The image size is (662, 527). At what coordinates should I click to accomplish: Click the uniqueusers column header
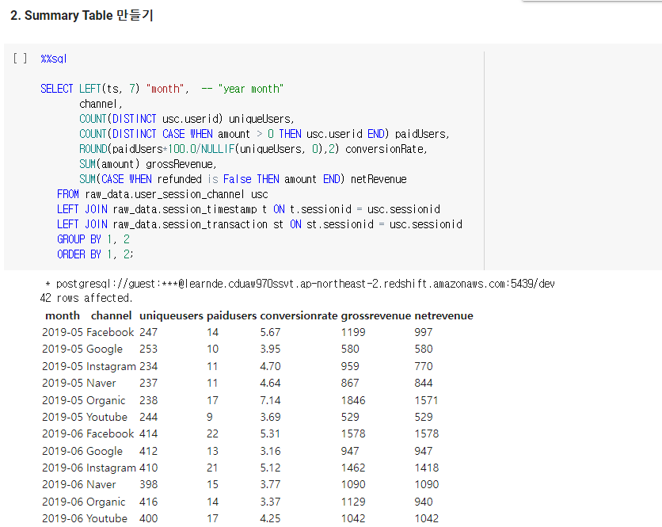click(x=171, y=315)
